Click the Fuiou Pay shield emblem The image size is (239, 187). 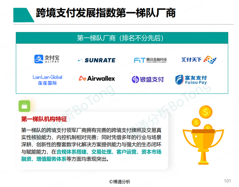(x=179, y=80)
